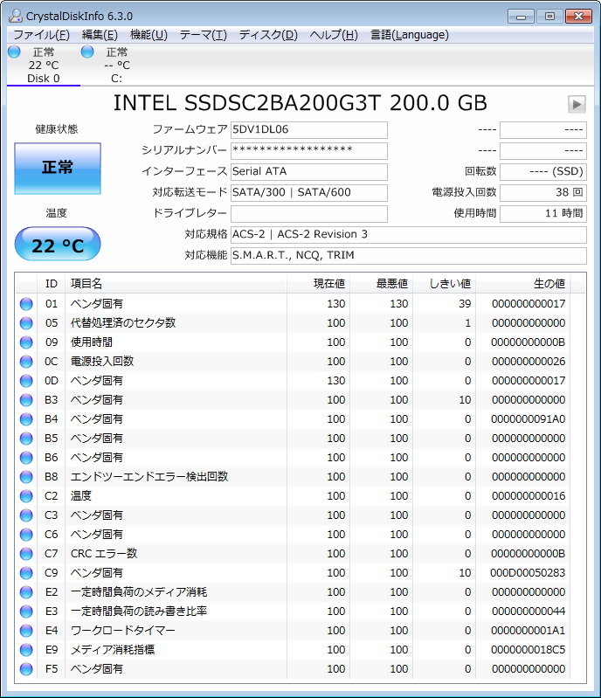Click the 22 °C temperature indicator
This screenshot has width=601, height=698.
[58, 245]
